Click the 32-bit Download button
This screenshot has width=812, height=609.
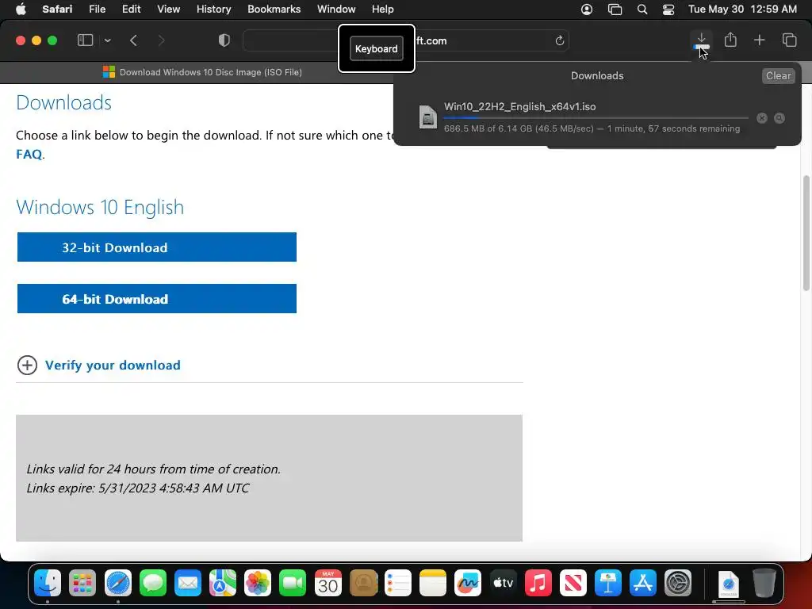coord(156,247)
